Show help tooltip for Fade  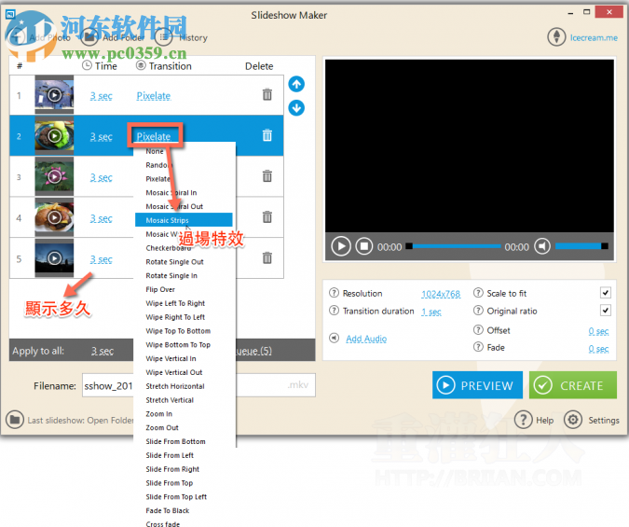[x=478, y=347]
